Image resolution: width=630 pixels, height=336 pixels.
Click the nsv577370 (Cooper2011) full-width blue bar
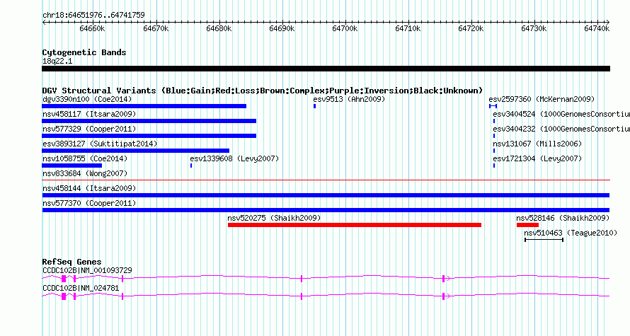pos(326,210)
